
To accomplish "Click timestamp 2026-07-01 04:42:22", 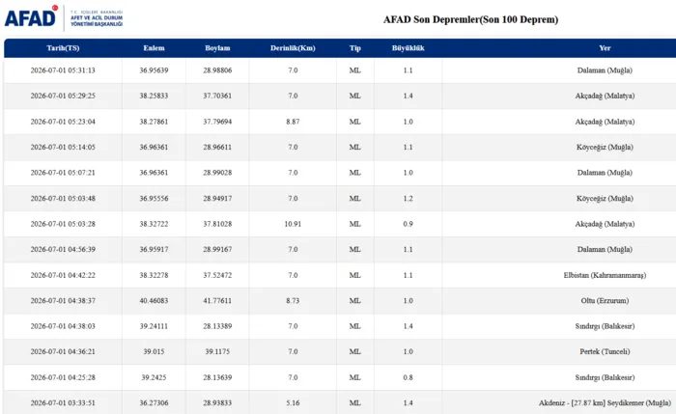I will click(63, 275).
